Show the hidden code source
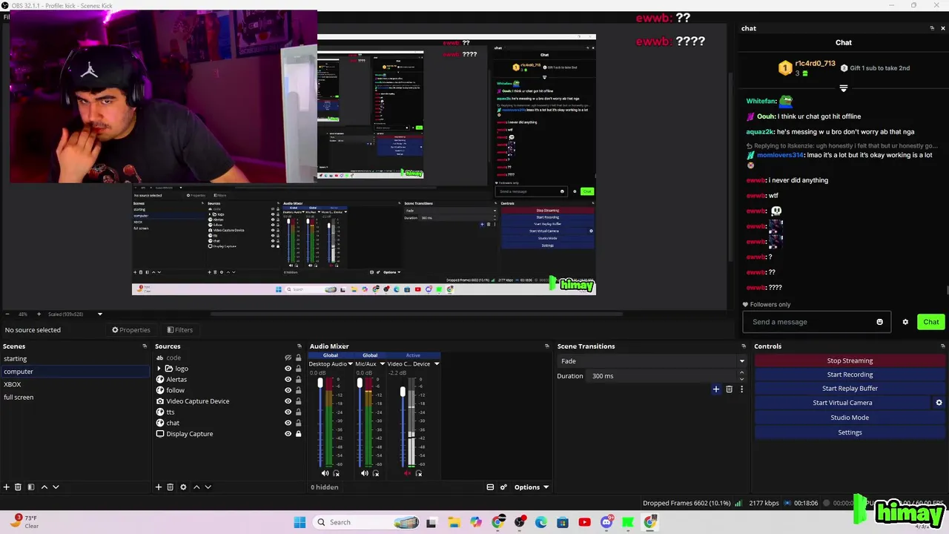This screenshot has width=949, height=534. coord(288,357)
